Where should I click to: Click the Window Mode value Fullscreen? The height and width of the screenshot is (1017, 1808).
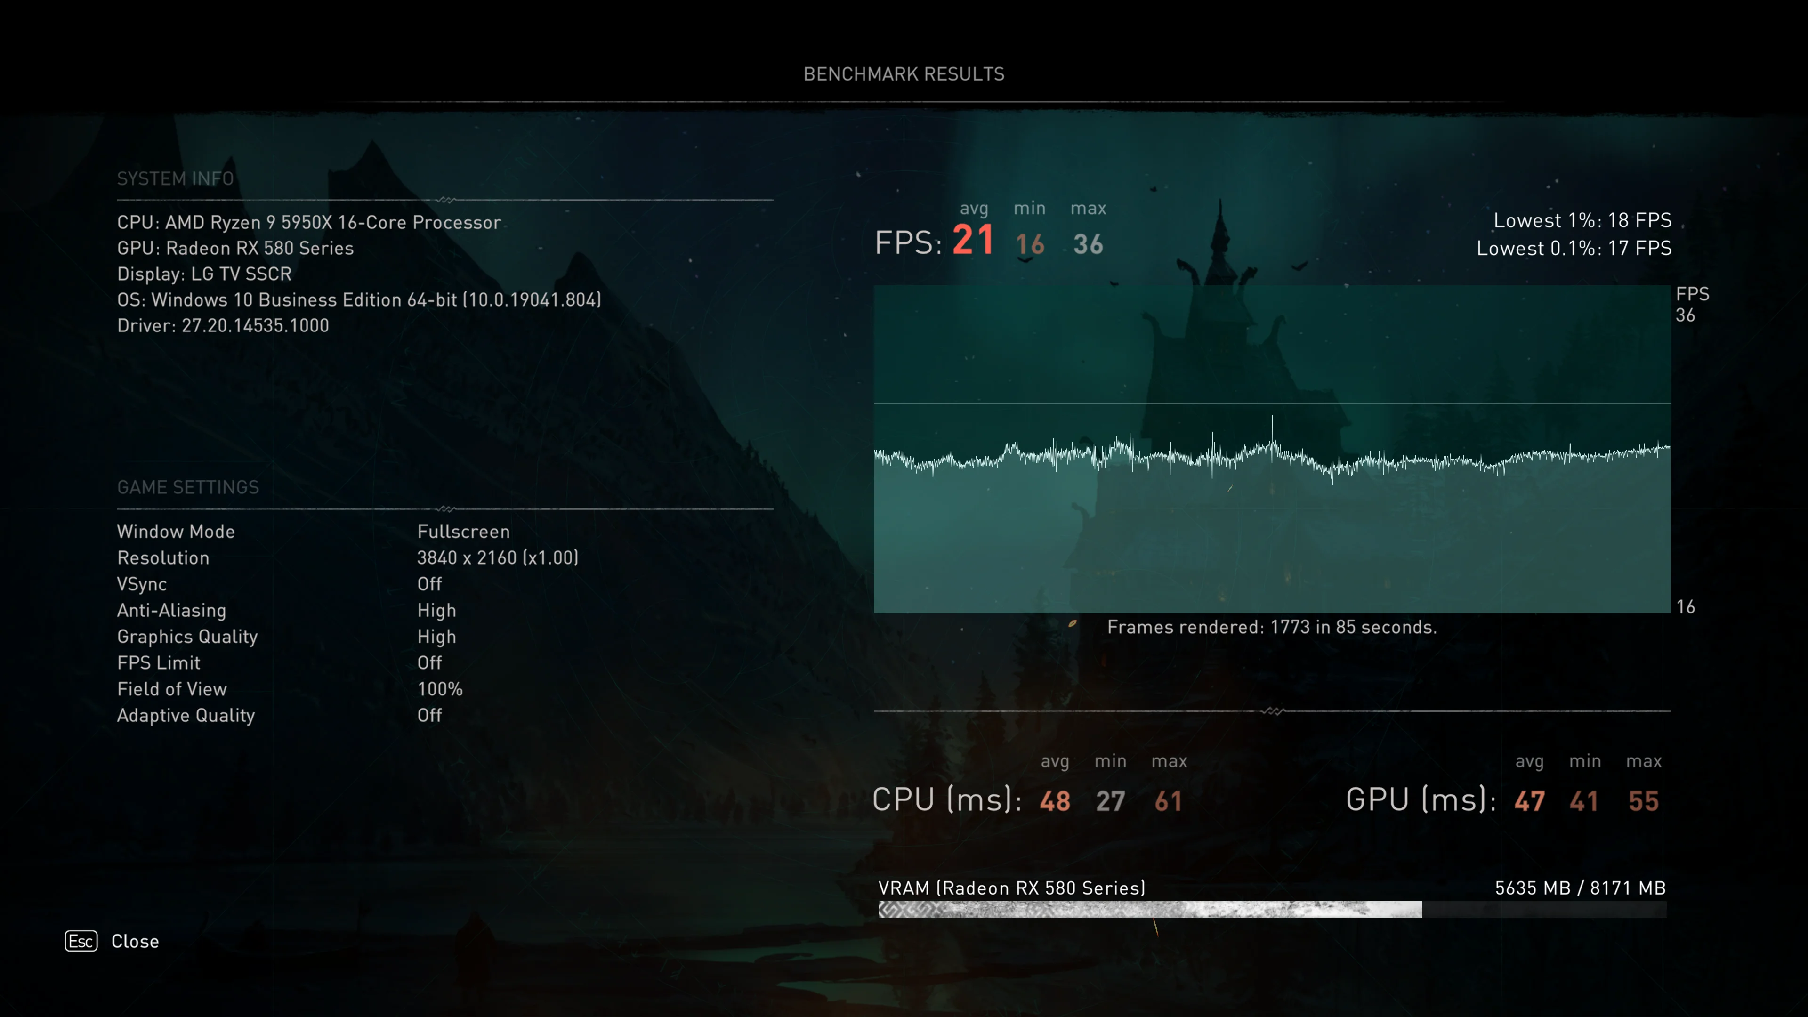click(x=464, y=532)
